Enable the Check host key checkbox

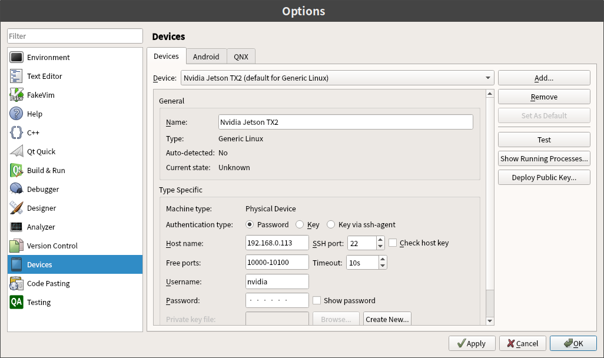click(393, 243)
